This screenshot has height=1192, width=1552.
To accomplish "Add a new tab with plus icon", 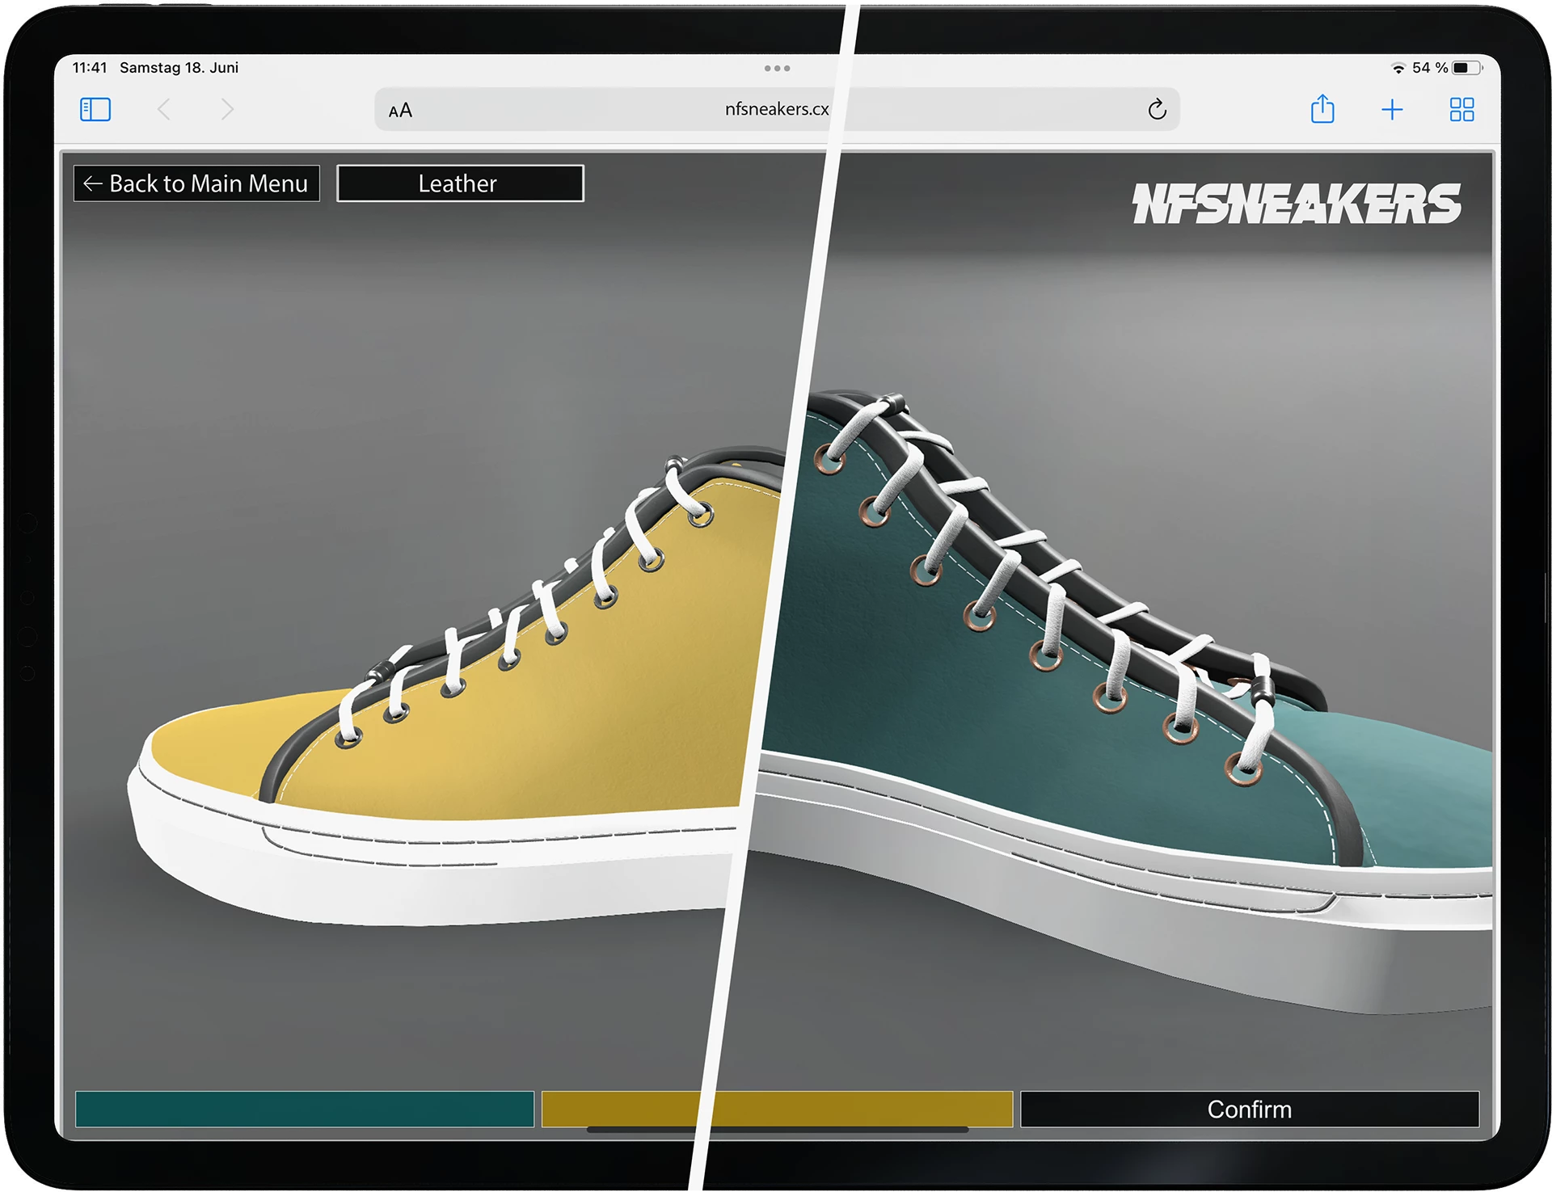I will tap(1392, 109).
